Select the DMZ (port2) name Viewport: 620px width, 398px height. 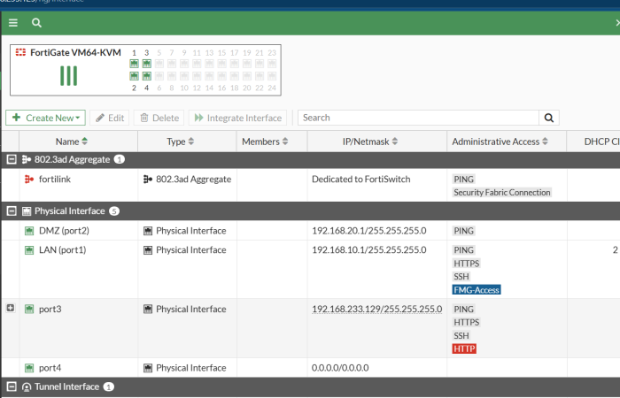click(x=64, y=231)
